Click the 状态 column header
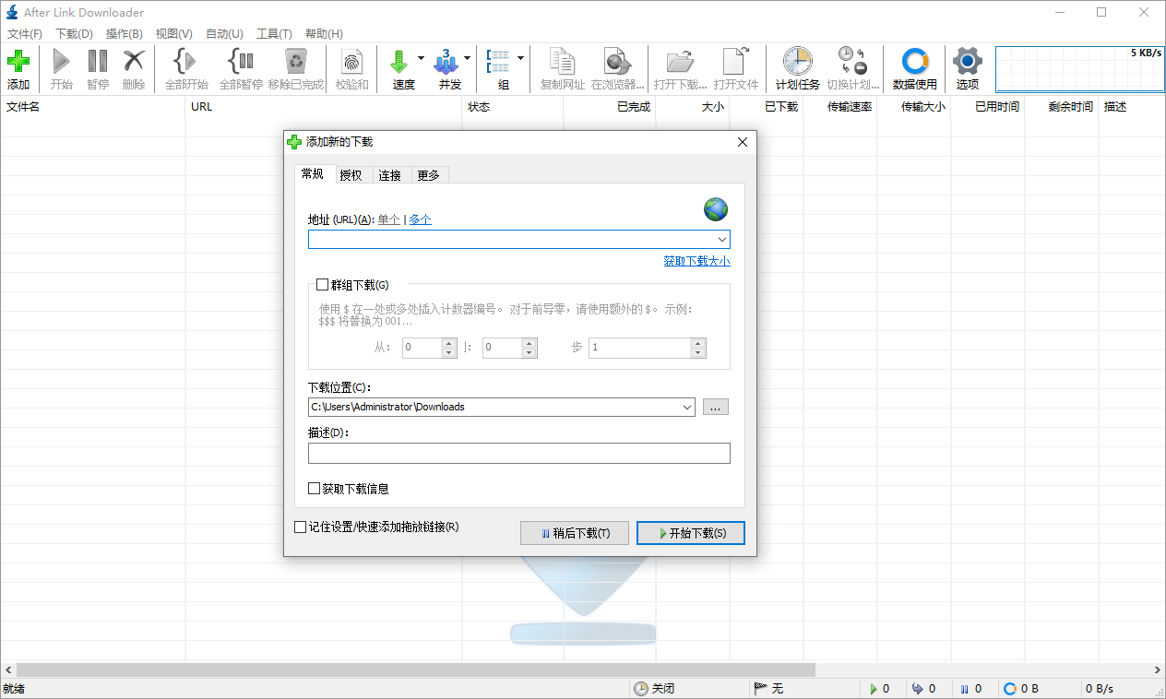 click(x=512, y=107)
